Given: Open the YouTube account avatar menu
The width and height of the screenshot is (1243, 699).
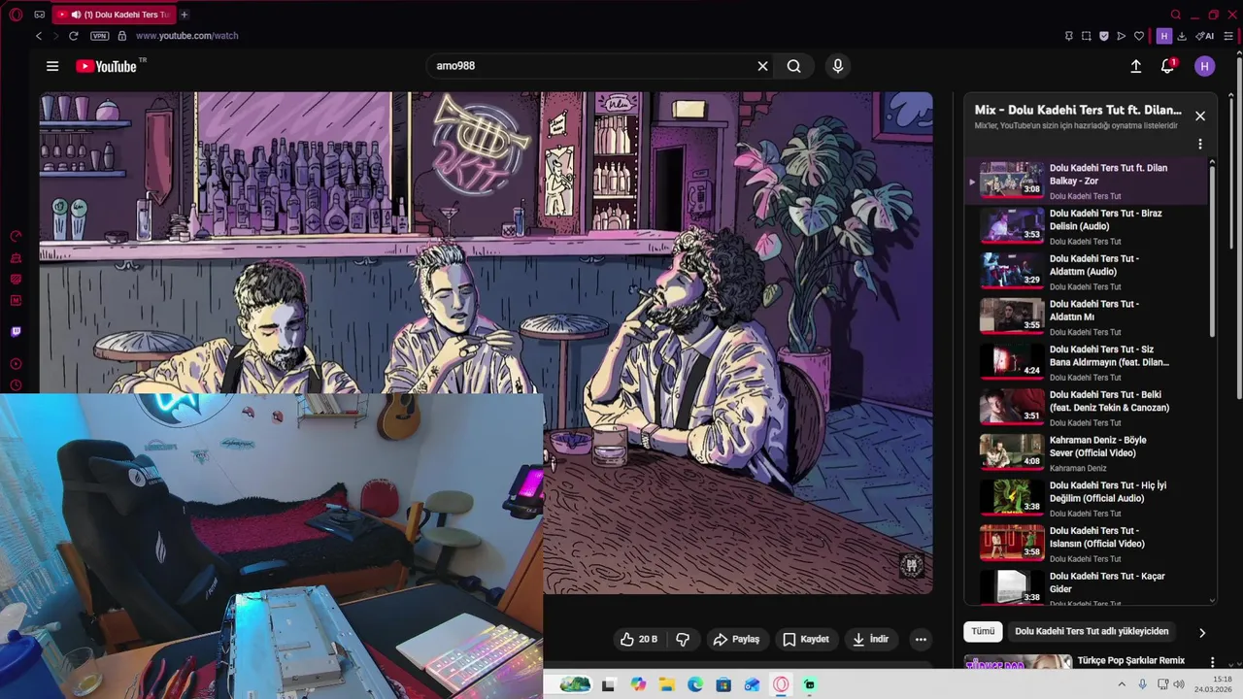Looking at the screenshot, I should (1205, 66).
